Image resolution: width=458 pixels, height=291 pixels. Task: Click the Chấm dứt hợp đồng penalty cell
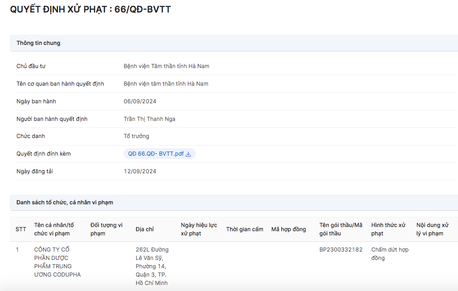pos(389,254)
